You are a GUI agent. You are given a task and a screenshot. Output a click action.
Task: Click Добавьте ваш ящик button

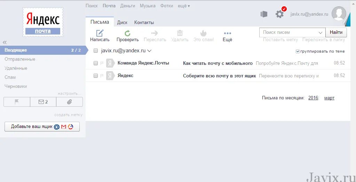click(x=42, y=127)
